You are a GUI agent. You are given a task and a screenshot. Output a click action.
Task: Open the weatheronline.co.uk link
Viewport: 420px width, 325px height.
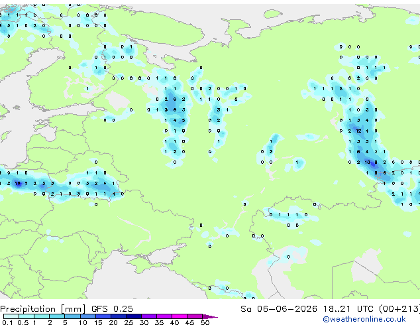364,319
